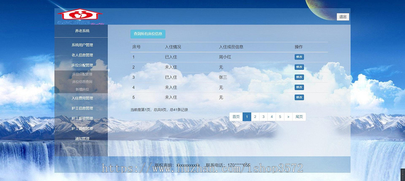This screenshot has height=181, width=405.
Task: Go to pagination page 2
Action: pyautogui.click(x=255, y=117)
